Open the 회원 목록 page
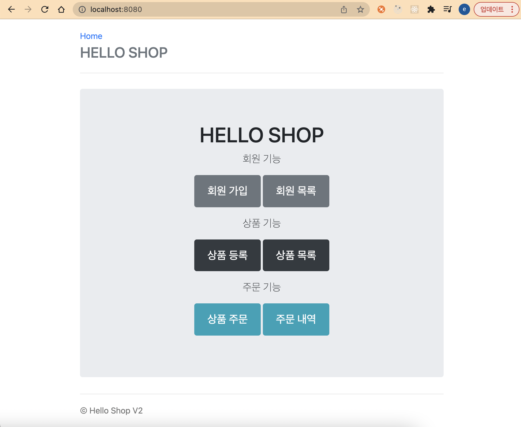521x427 pixels. coord(296,191)
